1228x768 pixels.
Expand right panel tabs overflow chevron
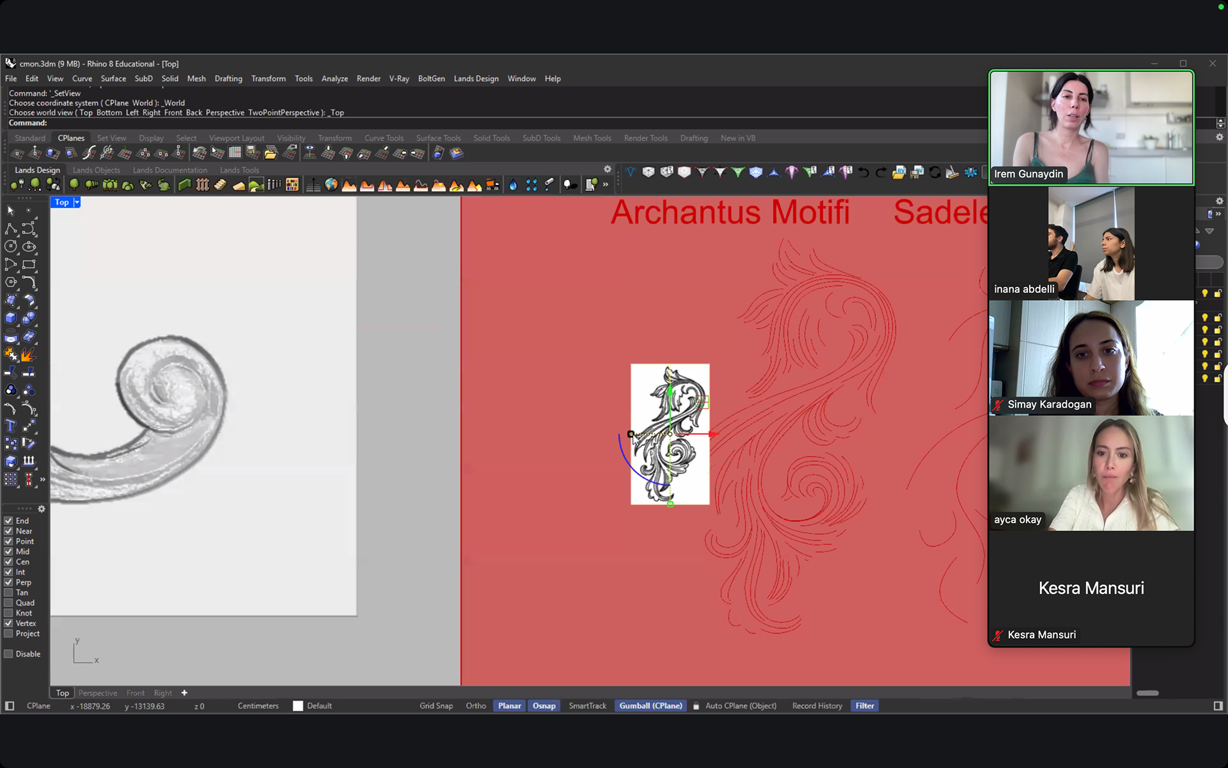click(1218, 214)
